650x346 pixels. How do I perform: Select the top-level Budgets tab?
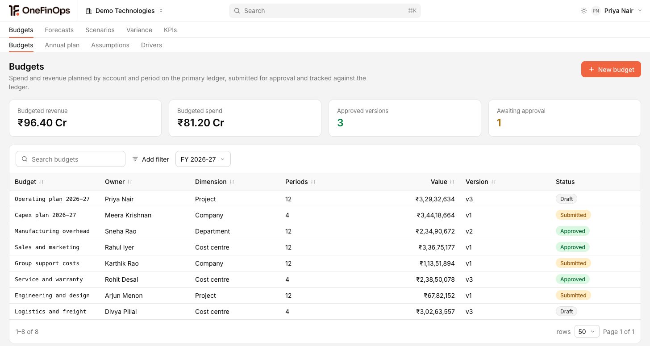pyautogui.click(x=21, y=30)
